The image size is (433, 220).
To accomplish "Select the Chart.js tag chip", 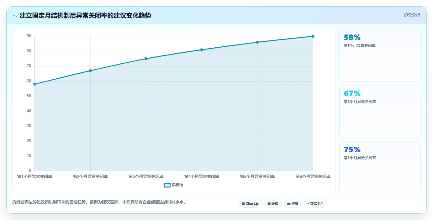I will tap(250, 203).
